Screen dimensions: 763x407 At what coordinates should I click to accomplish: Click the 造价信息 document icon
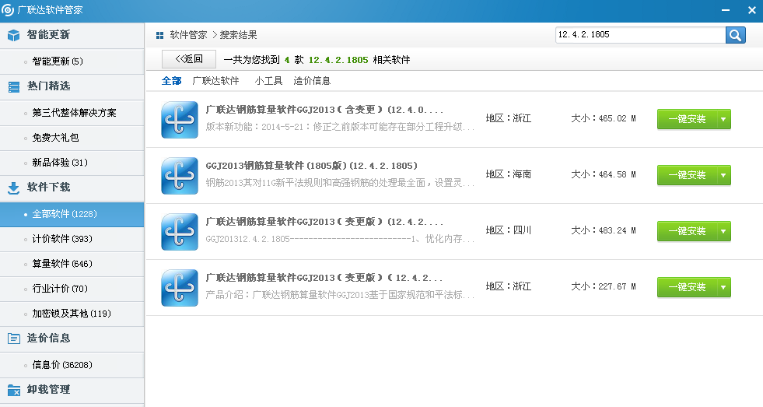(14, 339)
